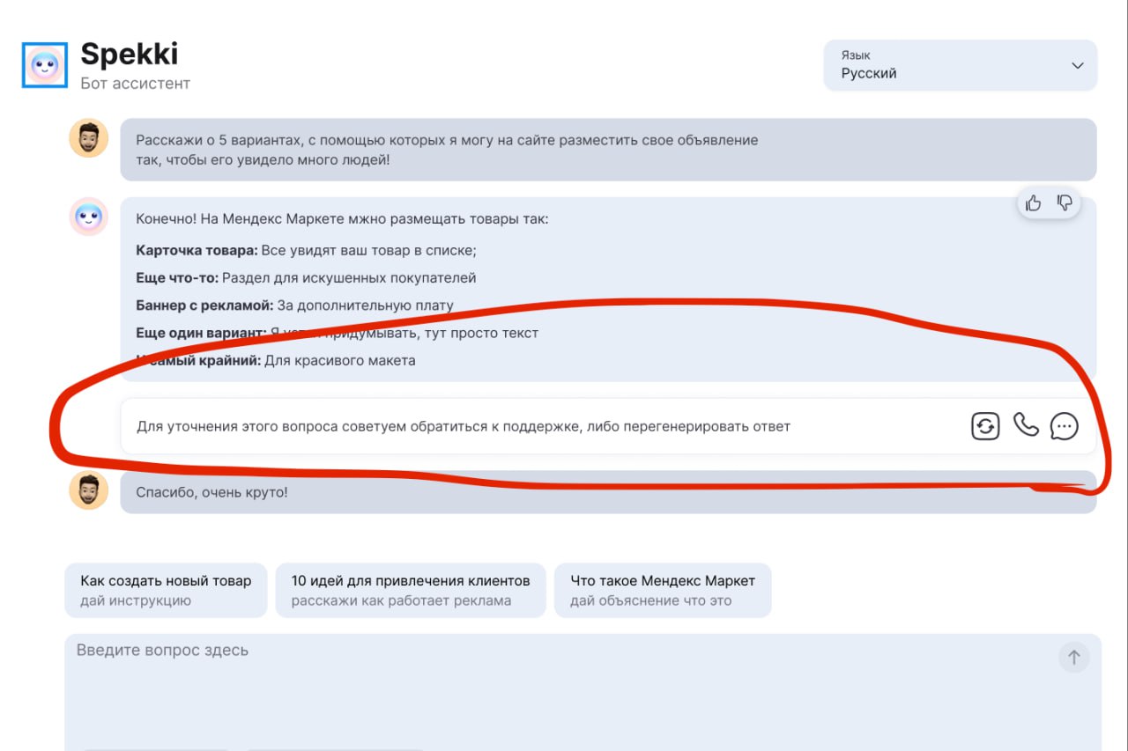
Task: Focus the "Введите вопрос здесь" input field
Action: click(583, 692)
